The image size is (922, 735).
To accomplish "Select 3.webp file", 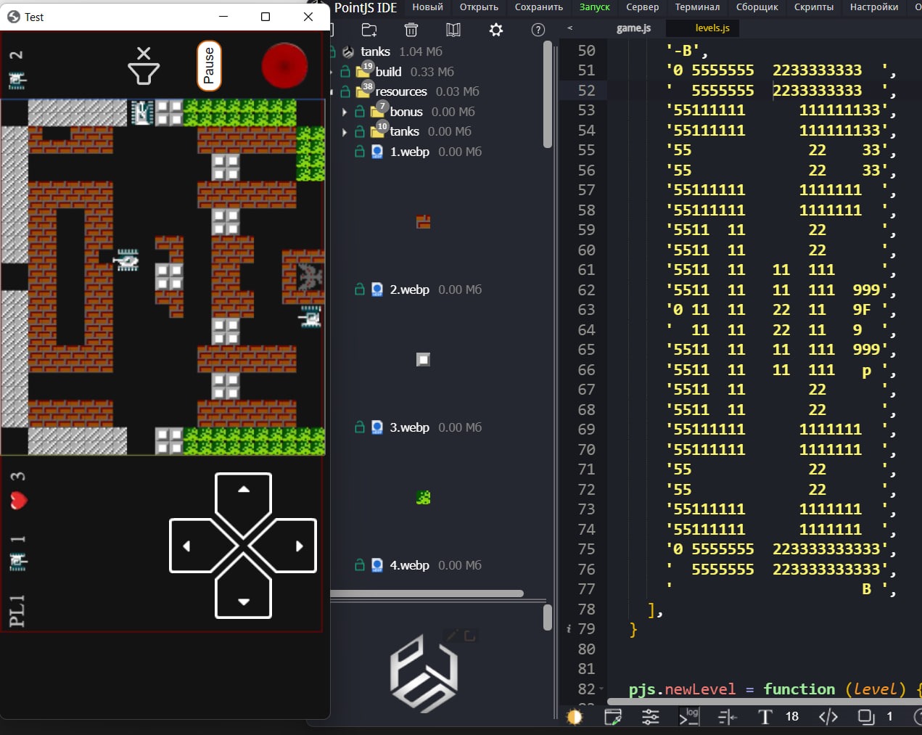I will (409, 427).
